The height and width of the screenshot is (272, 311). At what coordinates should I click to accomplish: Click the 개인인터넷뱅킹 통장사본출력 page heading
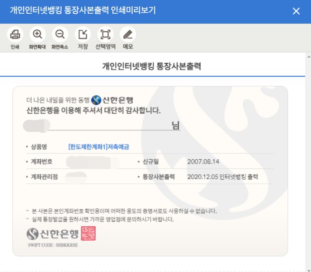click(x=152, y=66)
